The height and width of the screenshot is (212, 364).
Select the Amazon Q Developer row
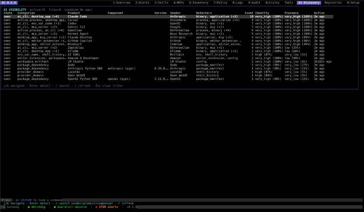(x=168, y=58)
